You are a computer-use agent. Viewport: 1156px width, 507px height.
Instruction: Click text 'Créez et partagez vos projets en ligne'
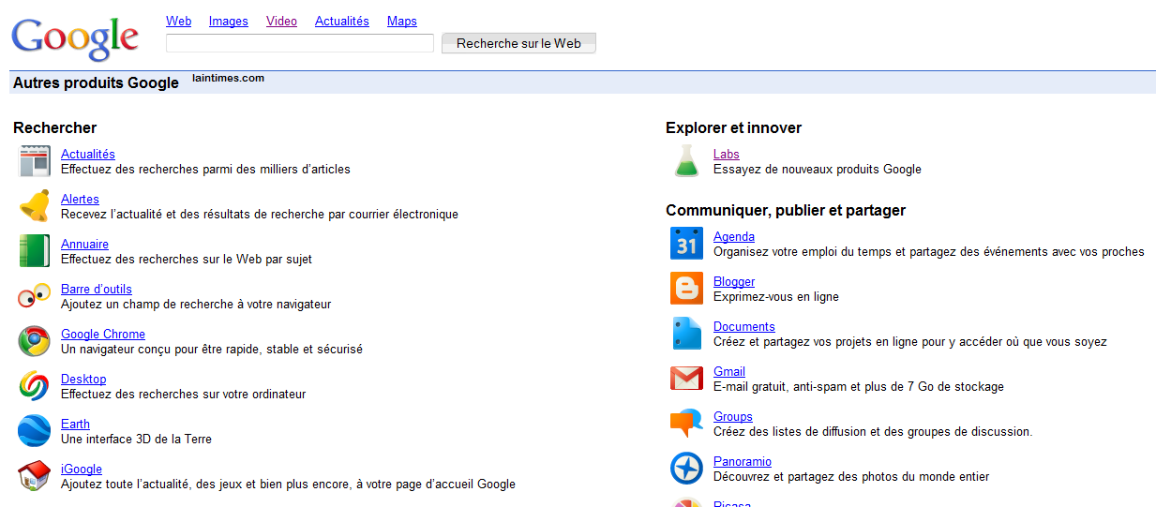coord(910,341)
